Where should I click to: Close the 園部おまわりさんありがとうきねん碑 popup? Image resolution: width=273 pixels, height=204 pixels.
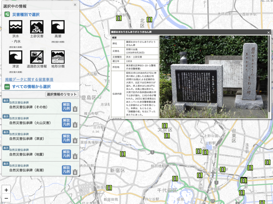[268, 32]
